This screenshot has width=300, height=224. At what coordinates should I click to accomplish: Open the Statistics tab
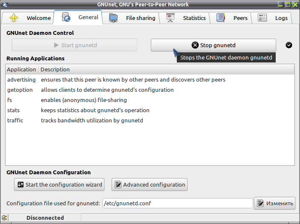185,18
